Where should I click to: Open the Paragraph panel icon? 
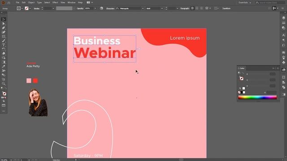click(283, 40)
